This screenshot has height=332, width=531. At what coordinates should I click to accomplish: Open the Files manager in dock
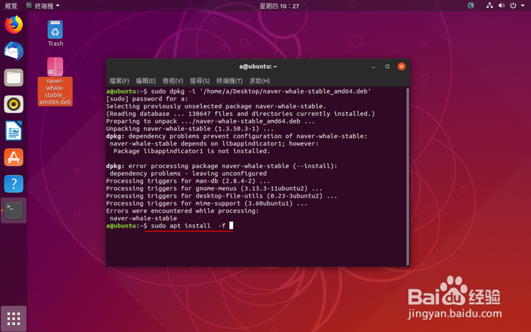pyautogui.click(x=14, y=78)
